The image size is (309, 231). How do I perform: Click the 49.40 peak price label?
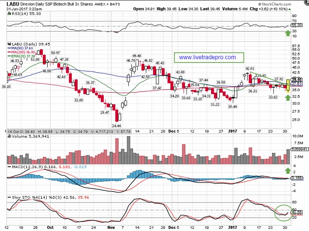pyautogui.click(x=136, y=56)
